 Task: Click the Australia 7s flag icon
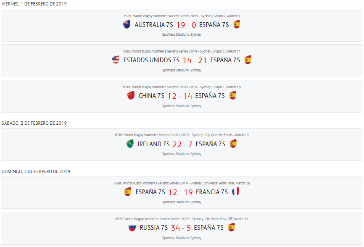pyautogui.click(x=127, y=25)
